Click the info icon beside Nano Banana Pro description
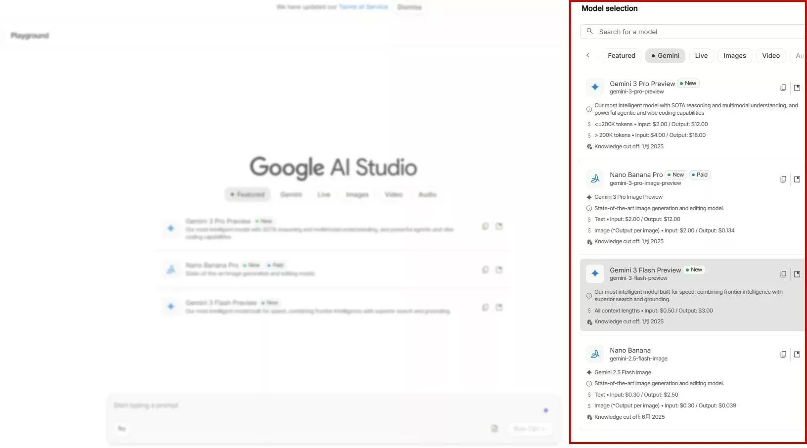 [589, 208]
